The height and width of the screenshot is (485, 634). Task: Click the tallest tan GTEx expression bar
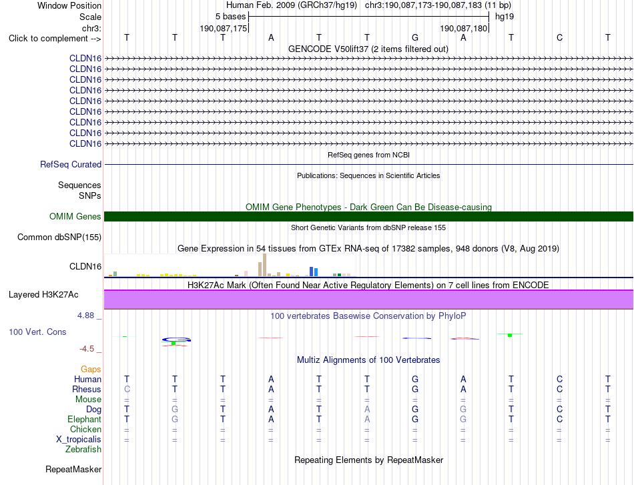pos(264,265)
